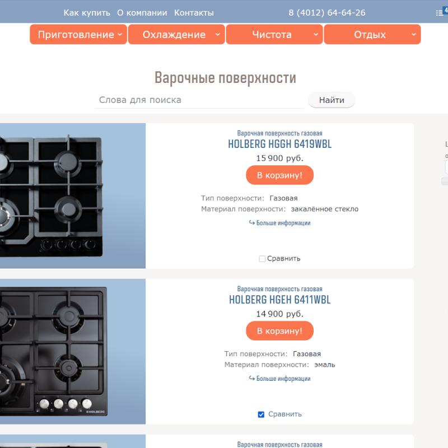448x448 pixels.
Task: Add HOLBERG HGEH 6411WBL to cart
Action: 279,331
